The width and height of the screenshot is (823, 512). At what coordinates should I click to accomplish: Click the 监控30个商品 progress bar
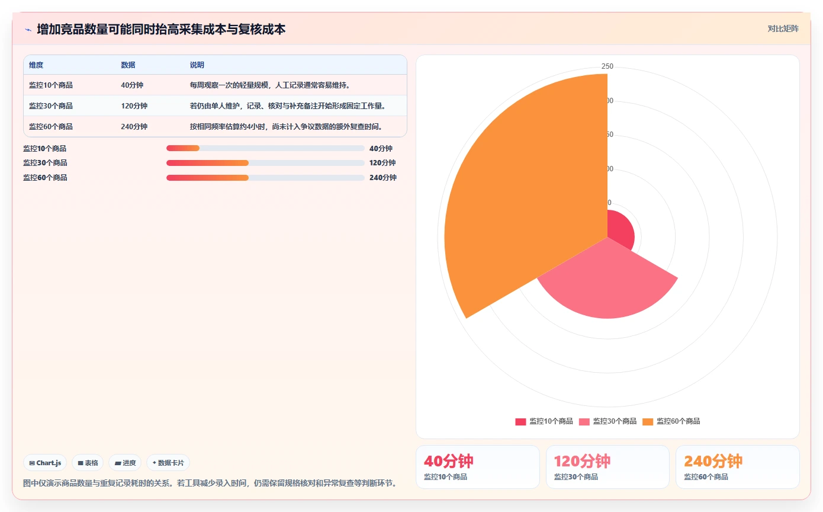click(x=265, y=163)
